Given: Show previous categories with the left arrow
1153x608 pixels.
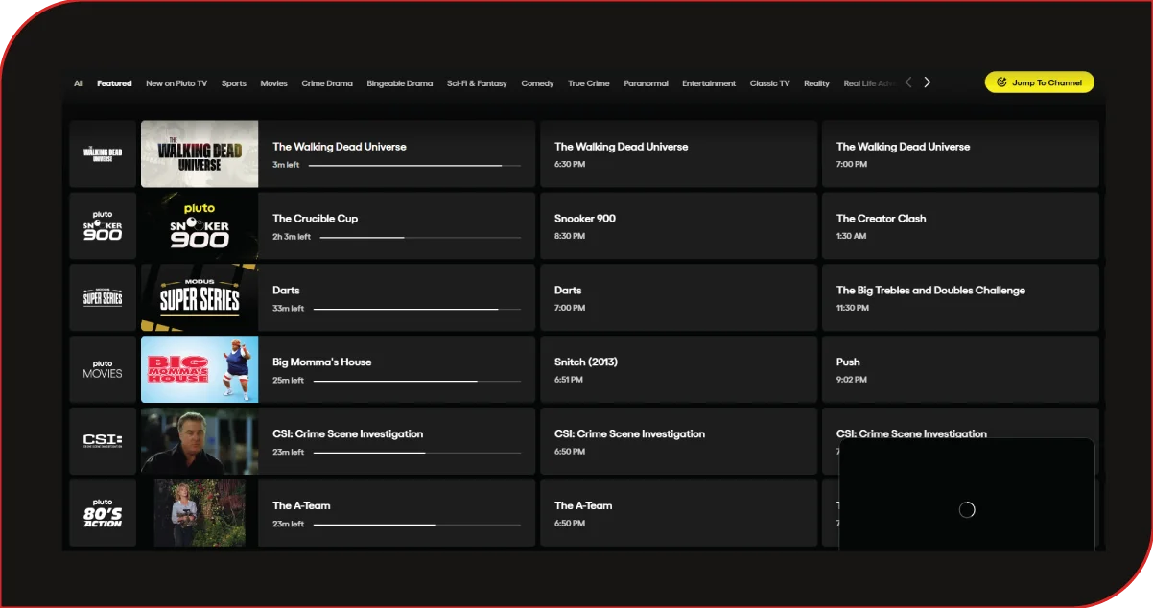Looking at the screenshot, I should [x=908, y=82].
